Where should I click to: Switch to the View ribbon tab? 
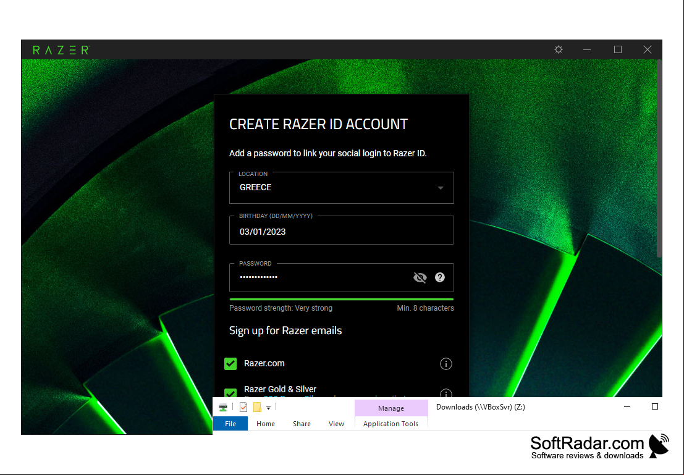tap(336, 424)
